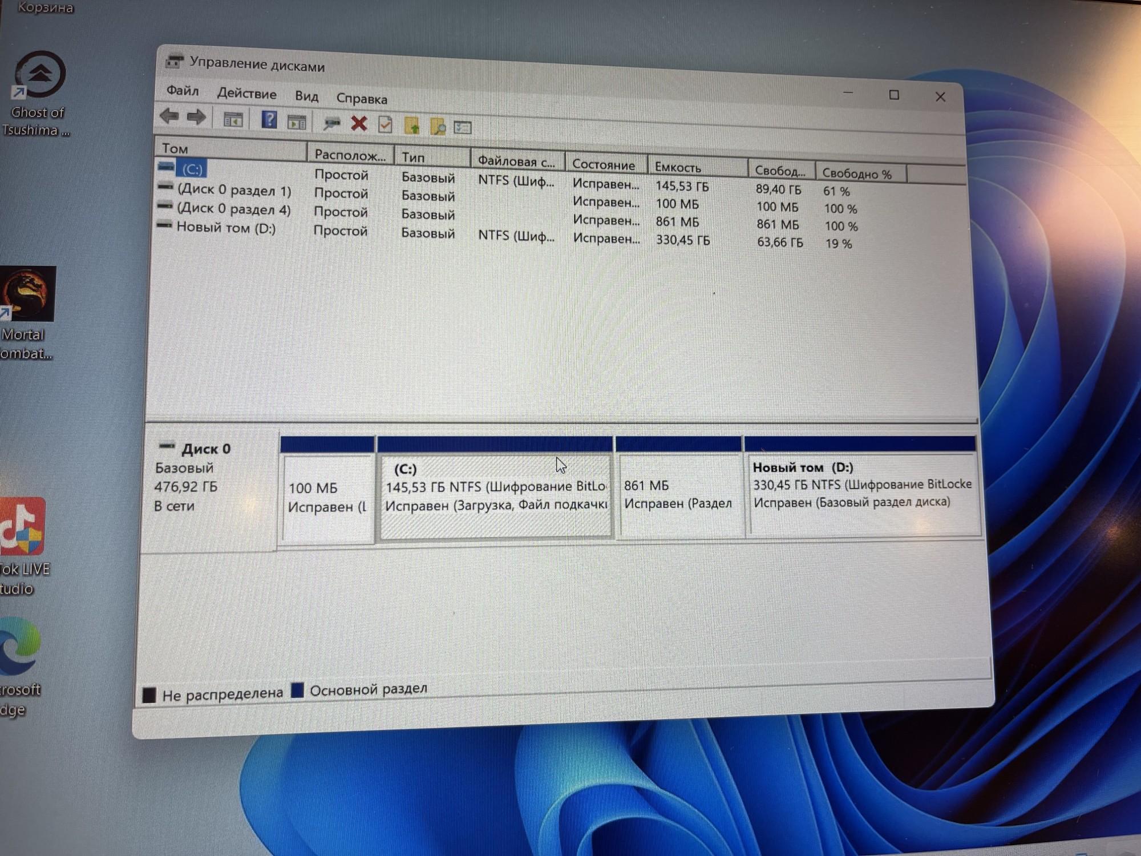
Task: Click the drive icon for Диск 0 раздел 1
Action: [x=165, y=186]
